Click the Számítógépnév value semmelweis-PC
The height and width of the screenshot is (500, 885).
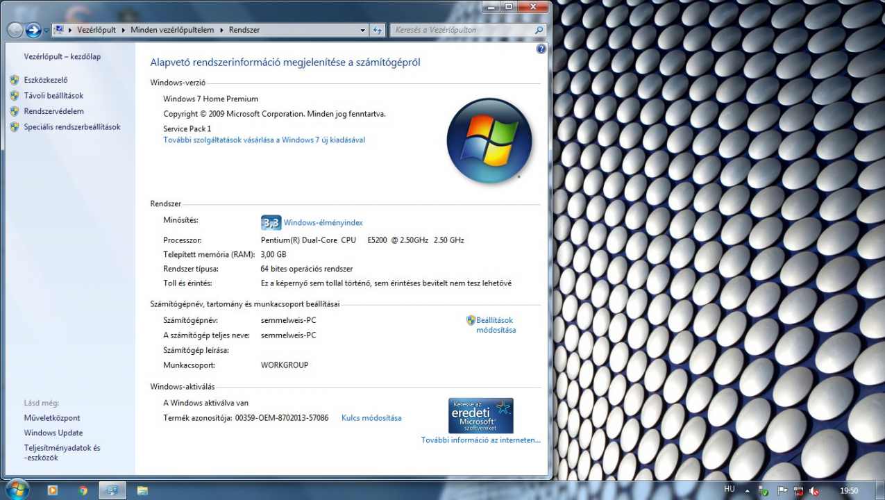pos(289,321)
